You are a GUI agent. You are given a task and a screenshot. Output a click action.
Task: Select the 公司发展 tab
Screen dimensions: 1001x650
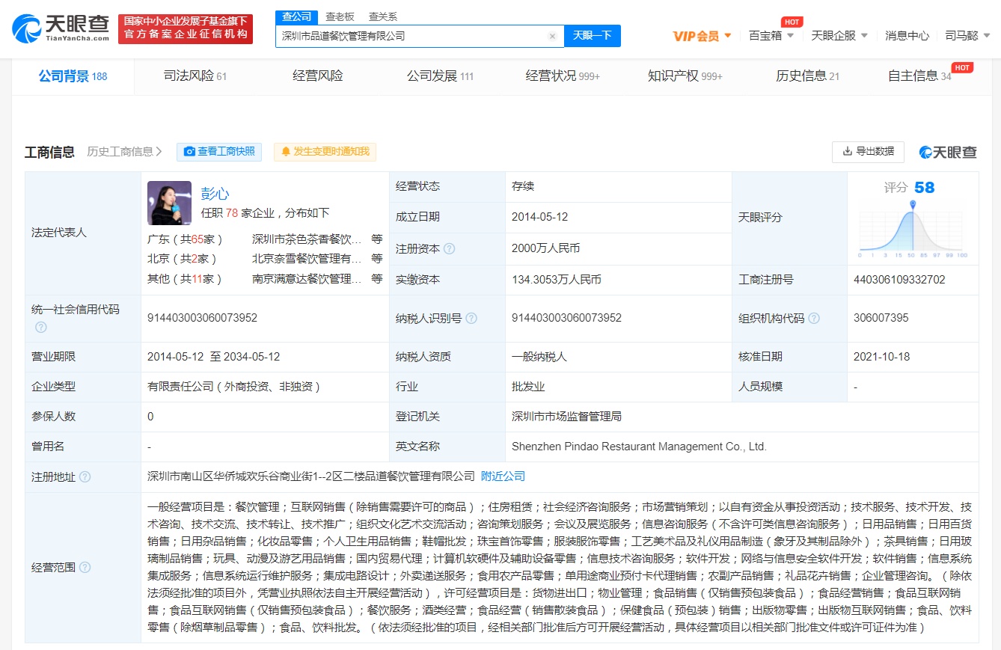click(x=440, y=76)
